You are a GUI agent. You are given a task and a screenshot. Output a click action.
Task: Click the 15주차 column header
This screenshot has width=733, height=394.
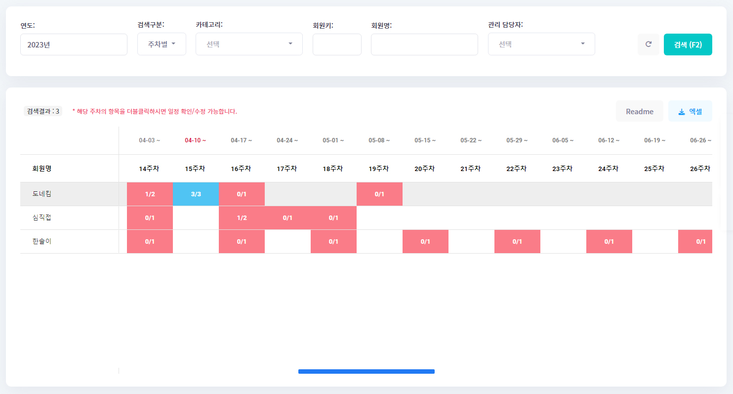[195, 169]
